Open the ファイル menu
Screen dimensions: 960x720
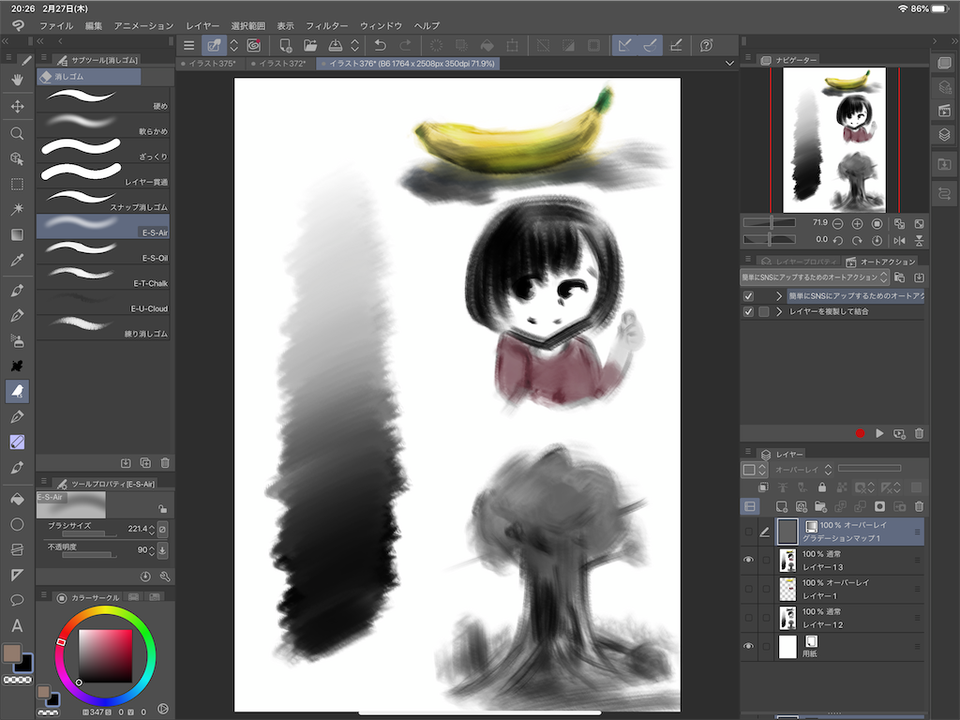[56, 25]
